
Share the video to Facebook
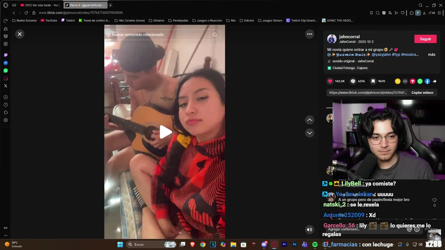[x=427, y=81]
